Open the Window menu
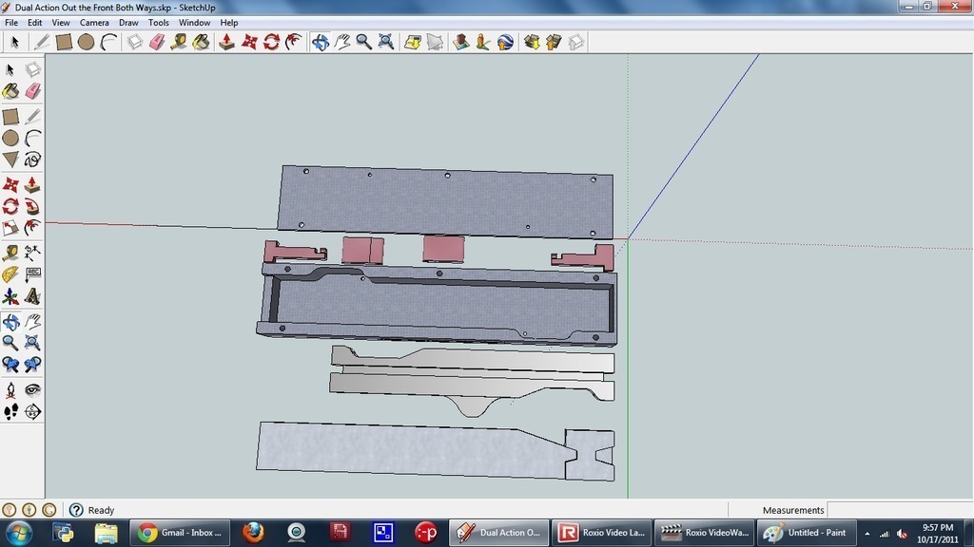The width and height of the screenshot is (974, 547). [194, 22]
